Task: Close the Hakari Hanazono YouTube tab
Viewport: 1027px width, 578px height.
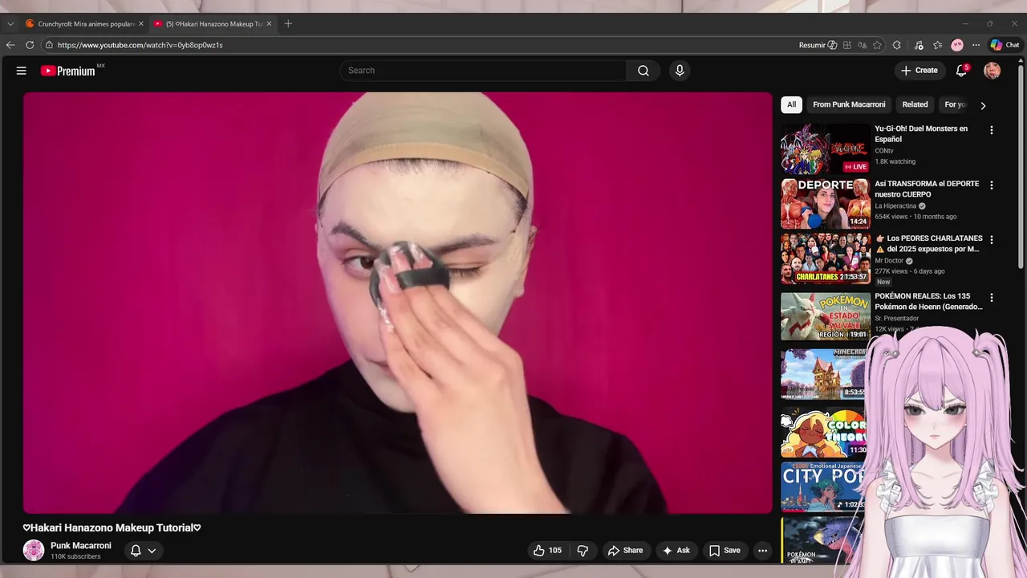Action: point(269,23)
